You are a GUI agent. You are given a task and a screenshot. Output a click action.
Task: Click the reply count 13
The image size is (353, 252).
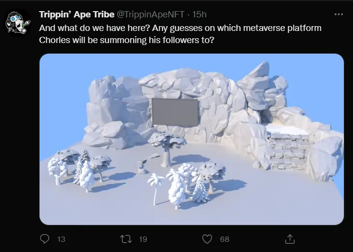point(61,239)
